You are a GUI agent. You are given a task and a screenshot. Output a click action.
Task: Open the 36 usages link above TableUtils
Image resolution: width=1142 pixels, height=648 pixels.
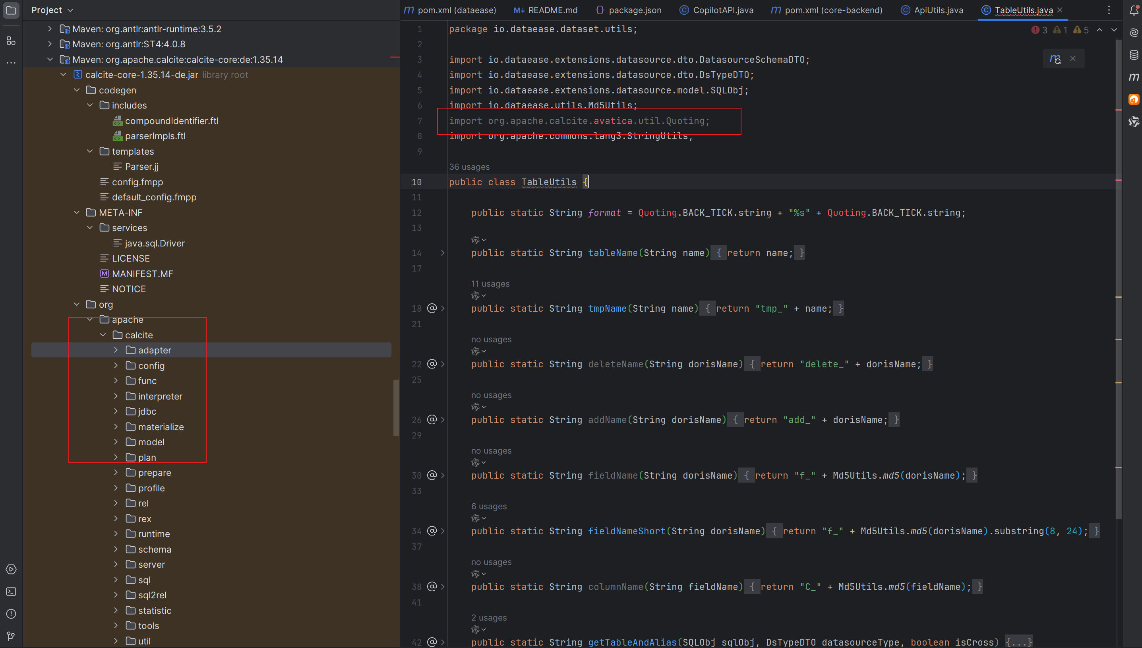pyautogui.click(x=469, y=167)
